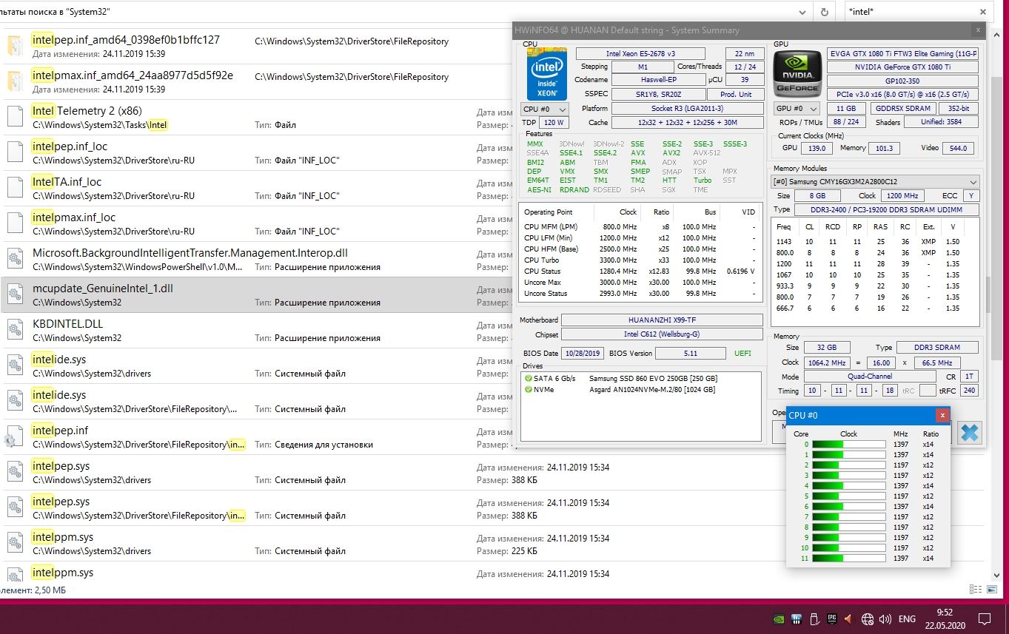
Task: Open the Epic Games tray icon
Action: tap(832, 619)
